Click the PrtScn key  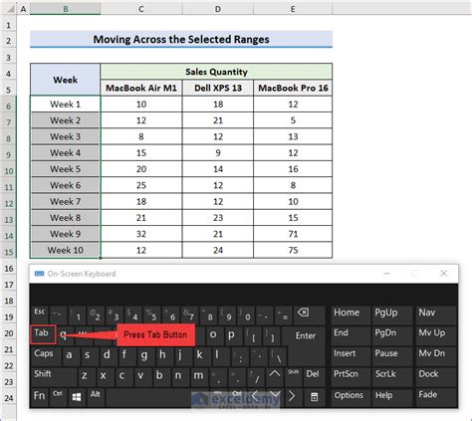tap(351, 376)
